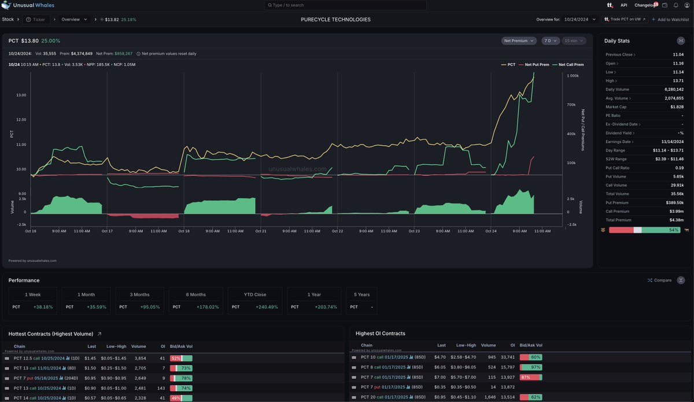Open the Changelog menu item
This screenshot has width=694, height=402.
pos(645,5)
